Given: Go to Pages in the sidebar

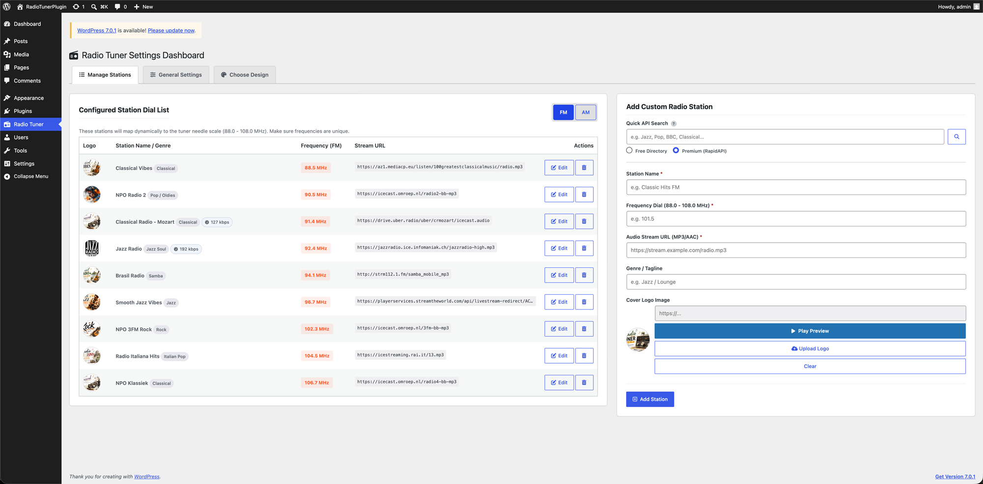Looking at the screenshot, I should pyautogui.click(x=30, y=67).
